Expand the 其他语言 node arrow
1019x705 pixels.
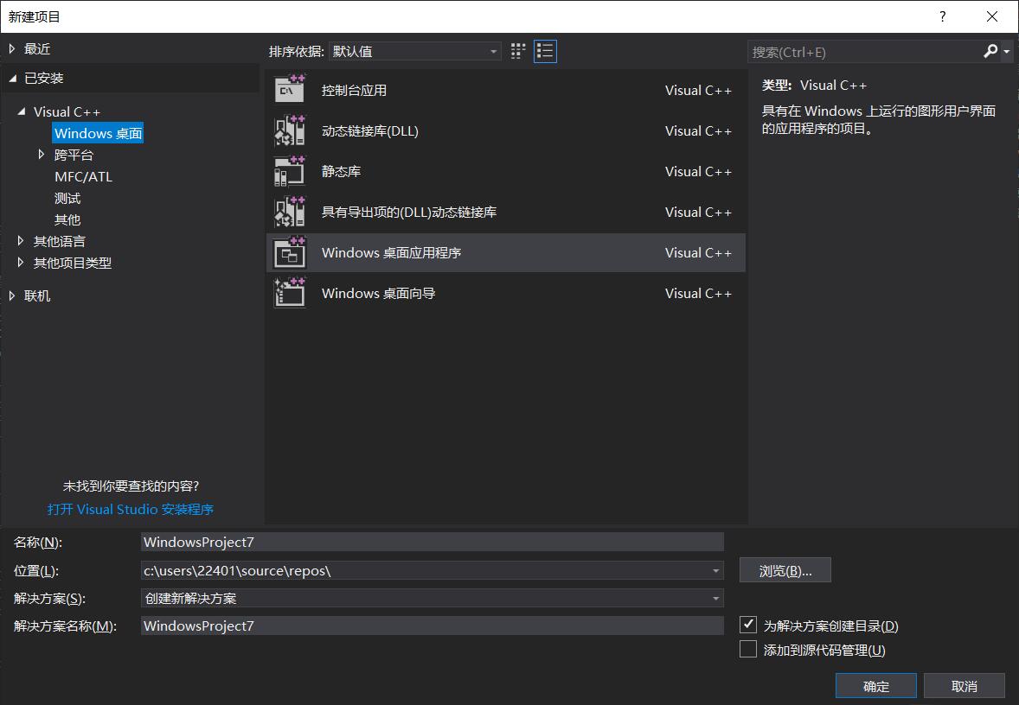(x=21, y=241)
